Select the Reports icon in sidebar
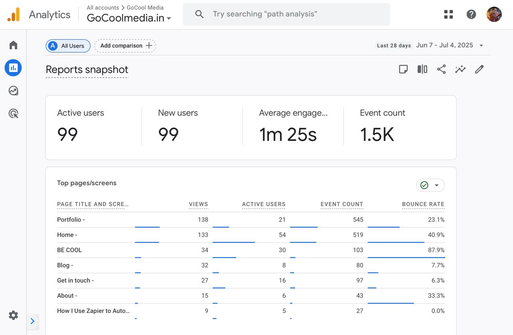 [x=13, y=68]
